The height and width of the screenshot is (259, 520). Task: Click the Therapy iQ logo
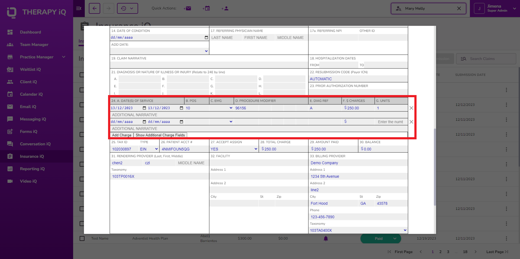pyautogui.click(x=36, y=12)
